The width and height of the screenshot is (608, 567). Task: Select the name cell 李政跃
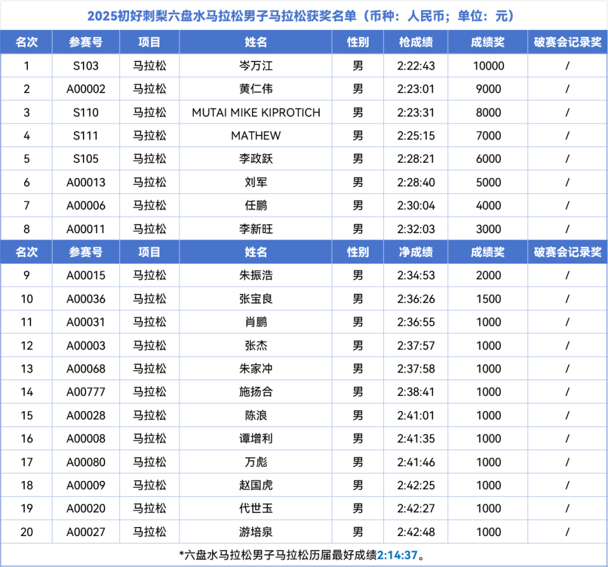pyautogui.click(x=256, y=159)
